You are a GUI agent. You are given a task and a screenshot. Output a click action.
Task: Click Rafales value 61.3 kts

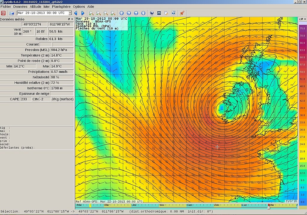61,39
